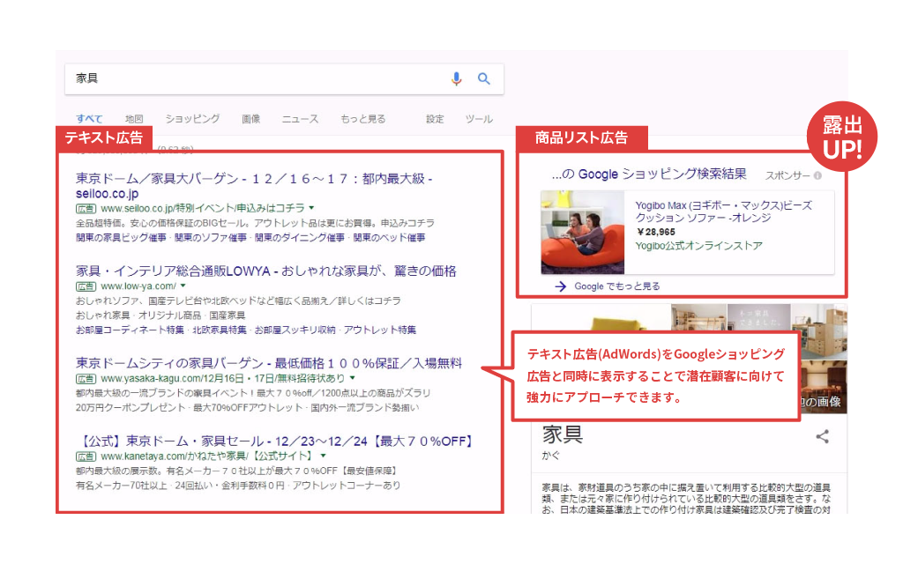This screenshot has width=903, height=564.
Task: Click the voice search microphone icon
Action: coord(456,78)
